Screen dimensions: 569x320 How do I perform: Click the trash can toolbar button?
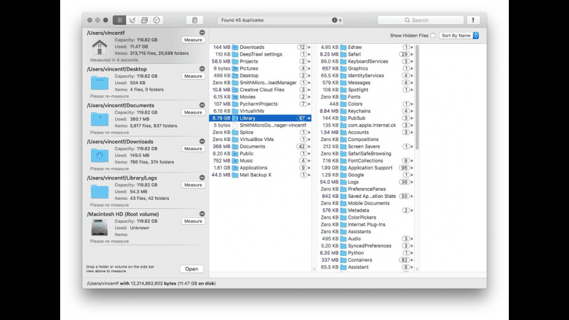[x=194, y=20]
